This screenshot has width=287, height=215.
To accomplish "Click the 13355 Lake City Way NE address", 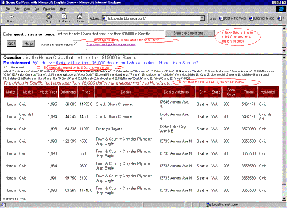I will click(x=173, y=129).
